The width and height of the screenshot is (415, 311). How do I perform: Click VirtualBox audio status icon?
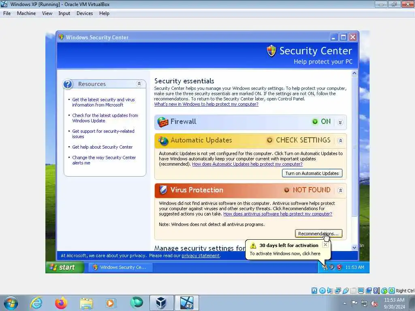point(330,291)
